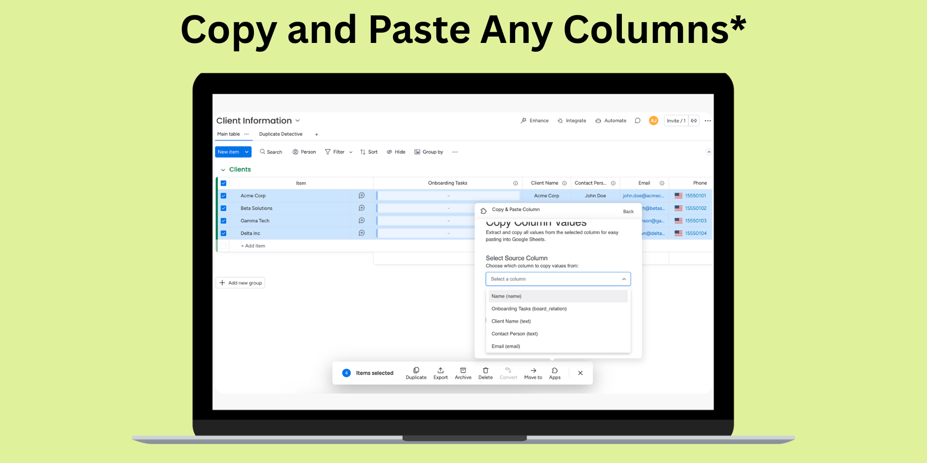Click the Back button in Copy & Paste panel
Screen dimensions: 927x463
(628, 211)
